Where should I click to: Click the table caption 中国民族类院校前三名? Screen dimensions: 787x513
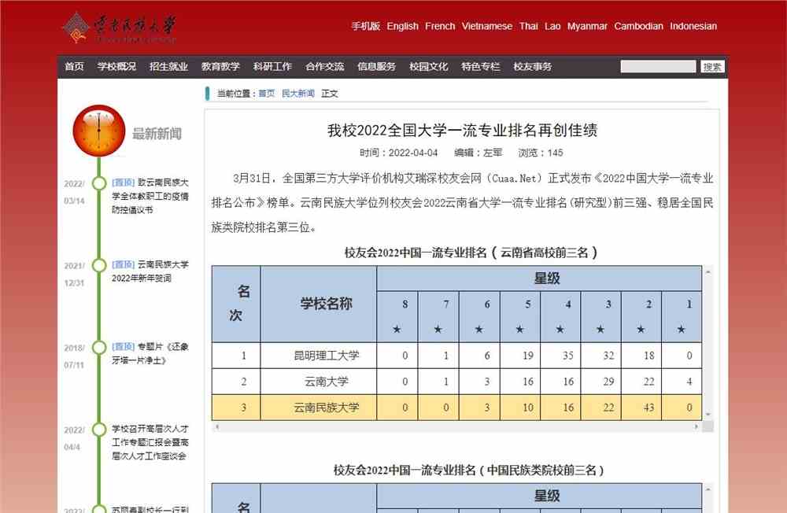[469, 471]
